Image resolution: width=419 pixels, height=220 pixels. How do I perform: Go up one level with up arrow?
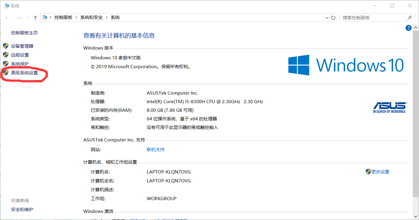point(35,18)
